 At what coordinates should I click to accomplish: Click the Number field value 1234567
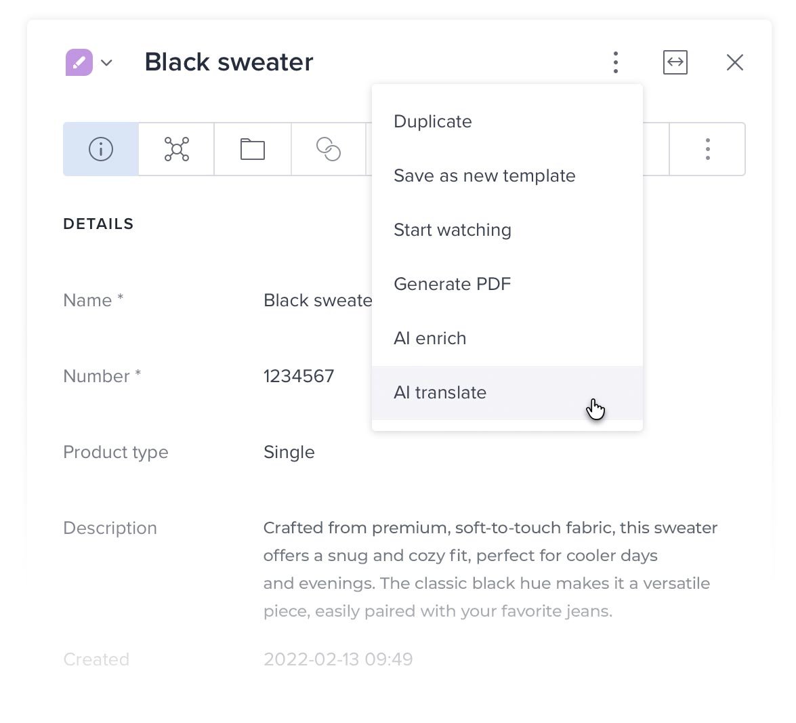click(x=299, y=376)
